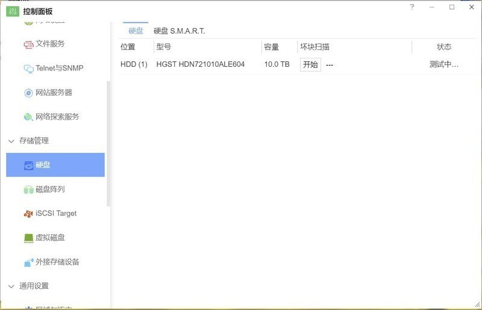
Task: Click the 型号 column header
Action: click(x=163, y=47)
